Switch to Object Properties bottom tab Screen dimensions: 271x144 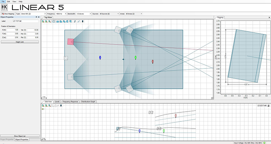22,140
